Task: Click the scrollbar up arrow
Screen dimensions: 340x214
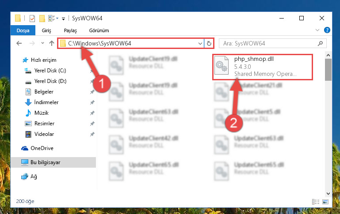Action: pyautogui.click(x=328, y=55)
